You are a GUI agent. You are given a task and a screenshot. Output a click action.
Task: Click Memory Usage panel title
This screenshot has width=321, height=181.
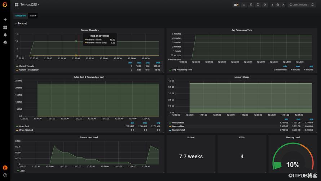tap(242, 77)
